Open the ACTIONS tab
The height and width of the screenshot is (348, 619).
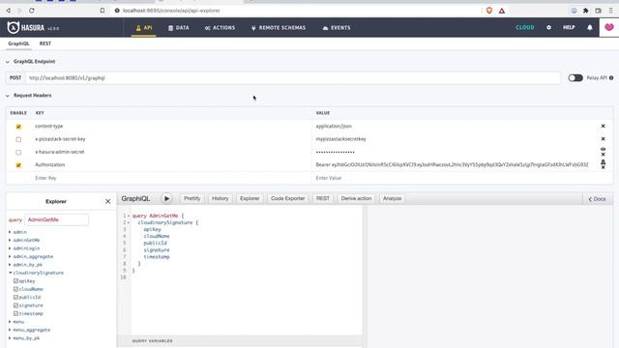coord(220,28)
